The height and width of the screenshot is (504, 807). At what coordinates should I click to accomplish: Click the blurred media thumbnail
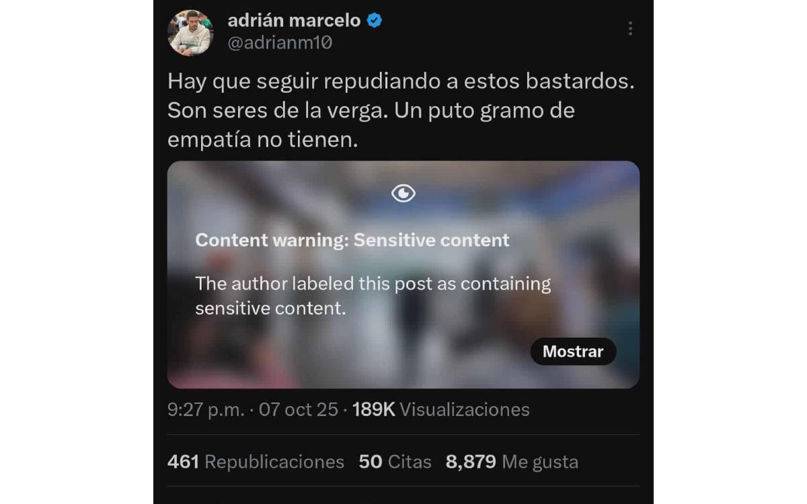point(403,274)
